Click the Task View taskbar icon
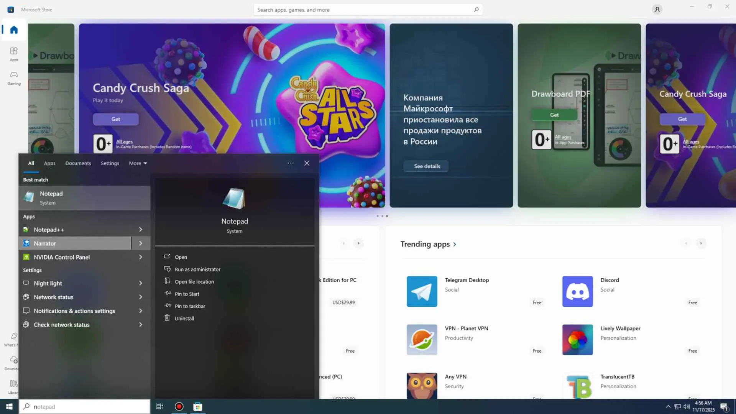The image size is (736, 414). pos(159,406)
